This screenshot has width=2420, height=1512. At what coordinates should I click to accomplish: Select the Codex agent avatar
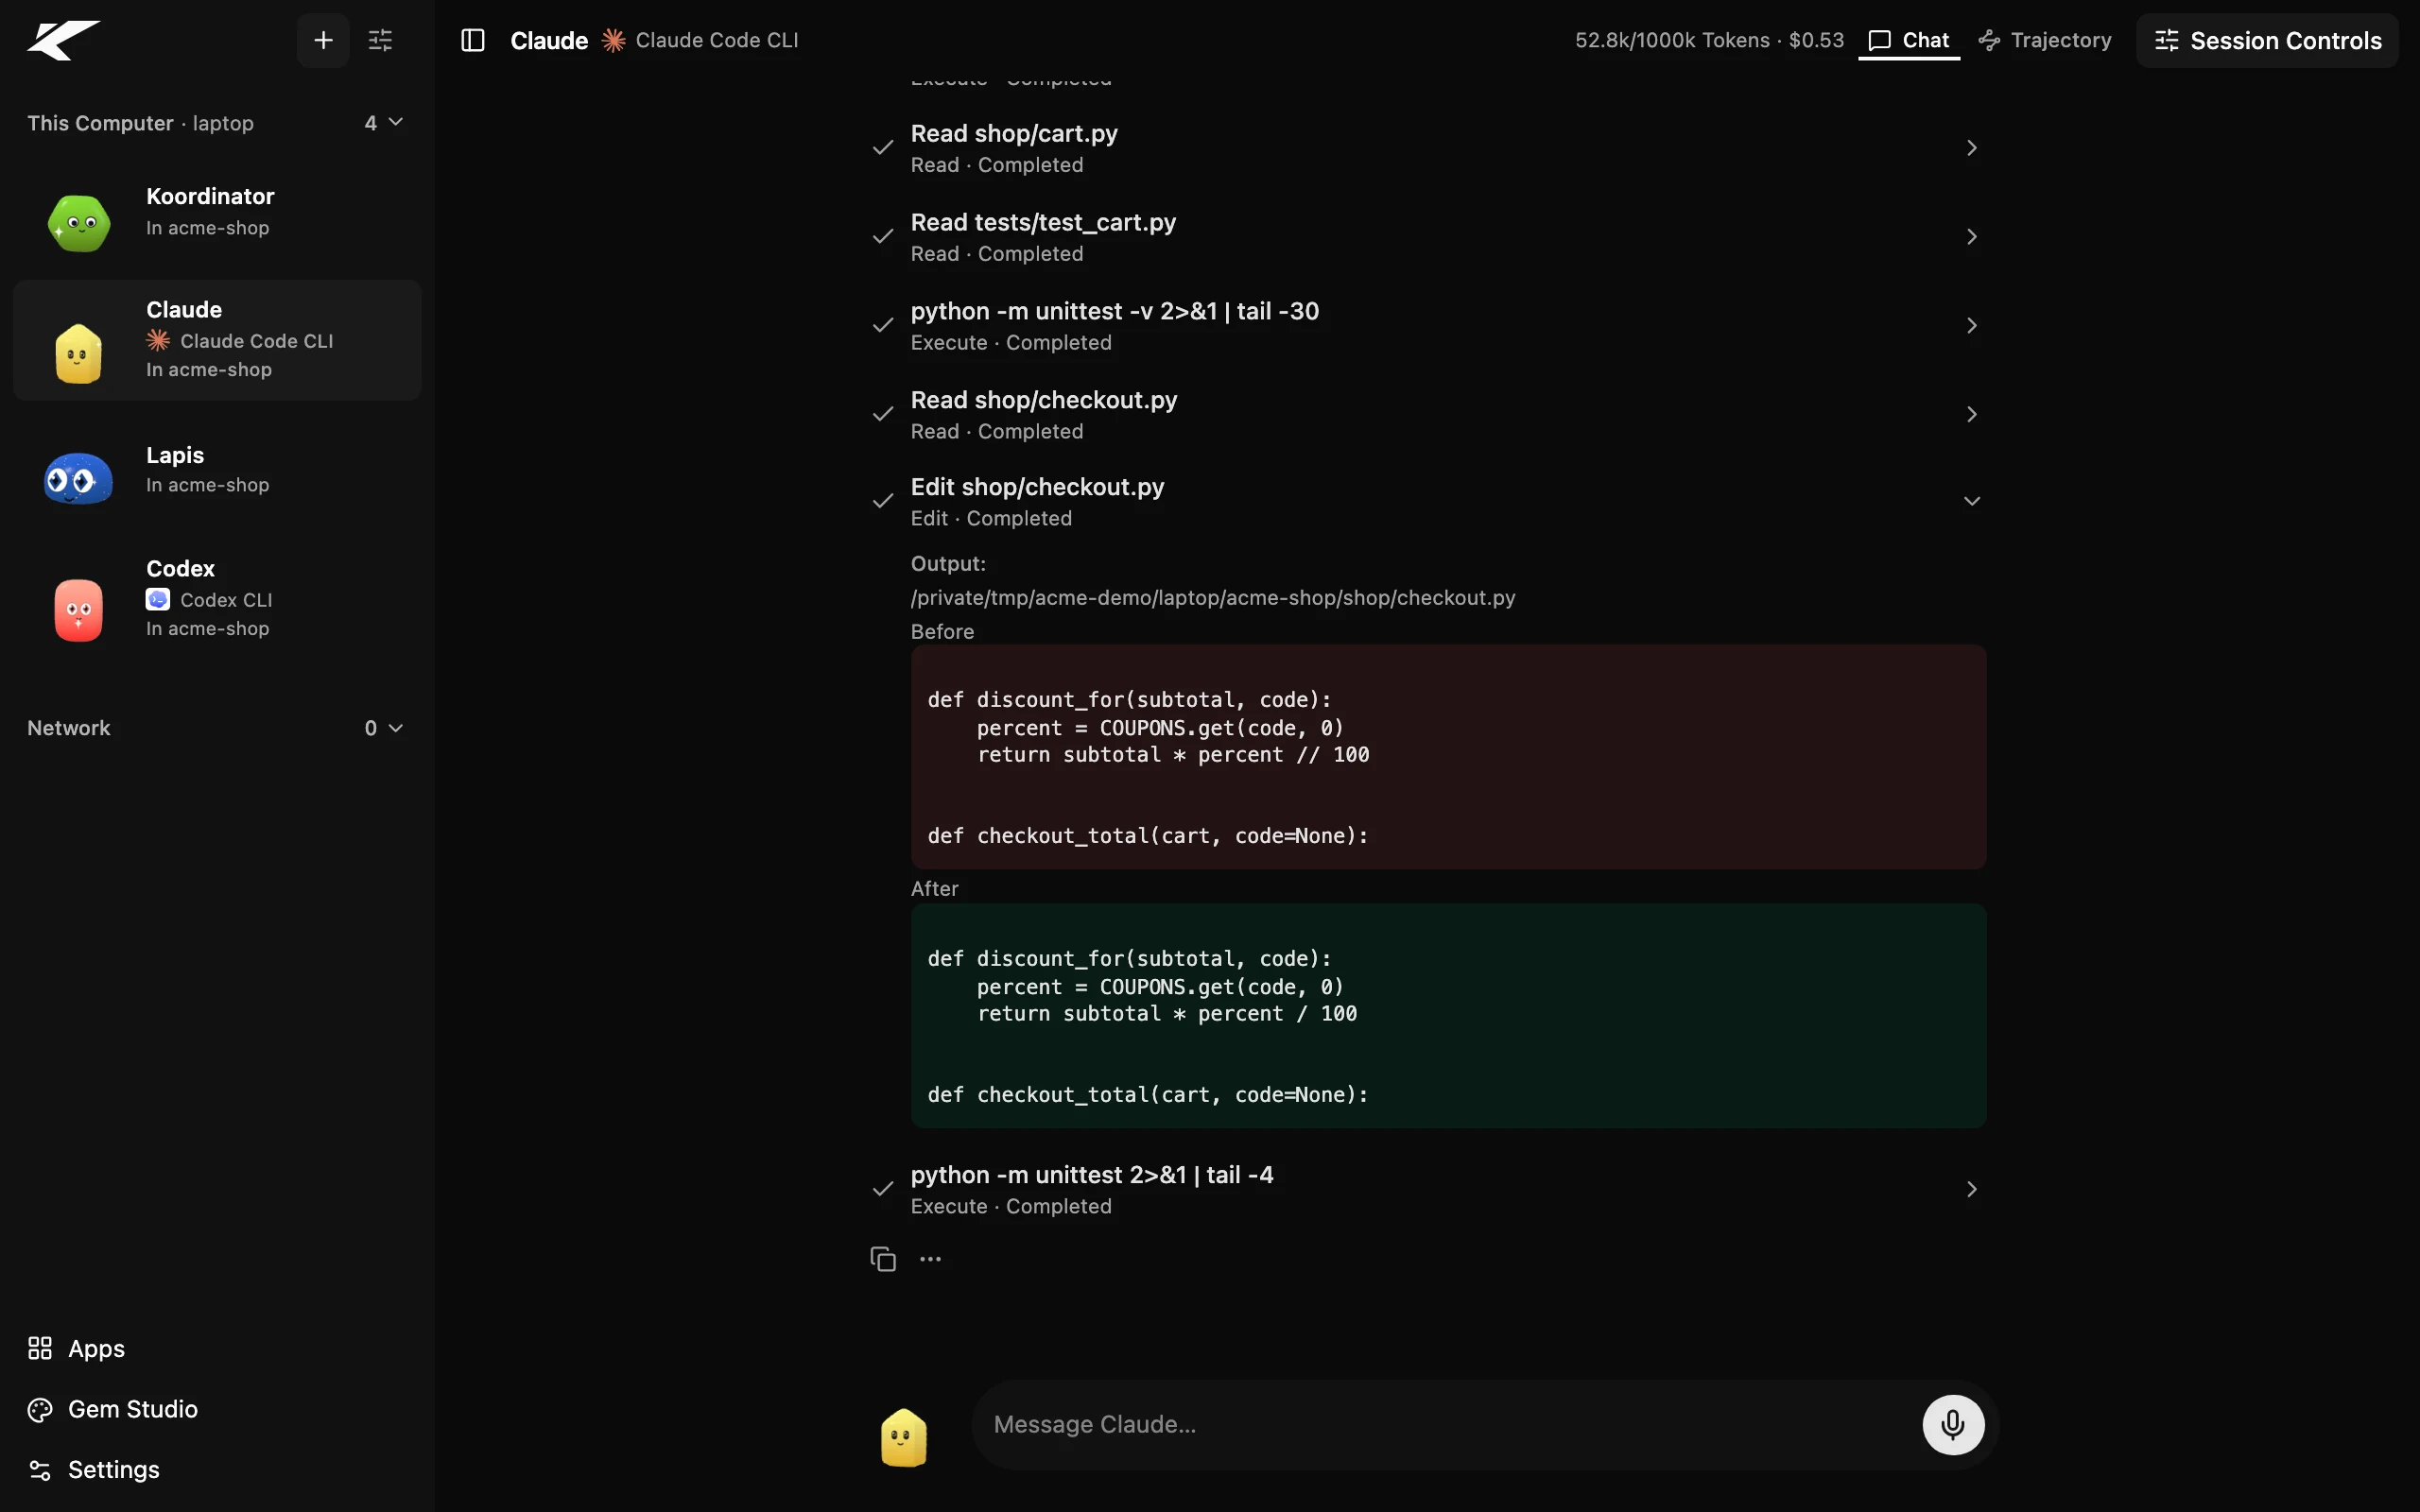click(79, 610)
